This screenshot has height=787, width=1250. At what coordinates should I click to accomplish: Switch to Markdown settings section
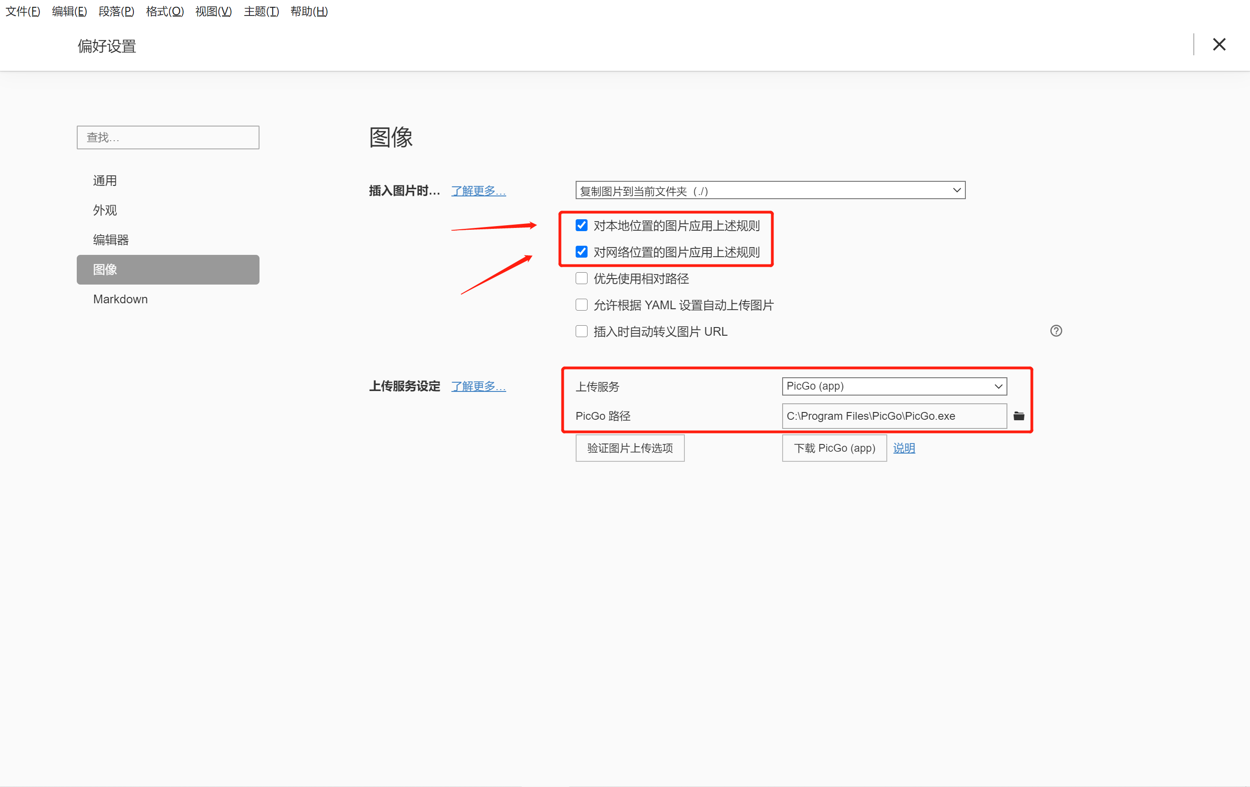coord(121,299)
